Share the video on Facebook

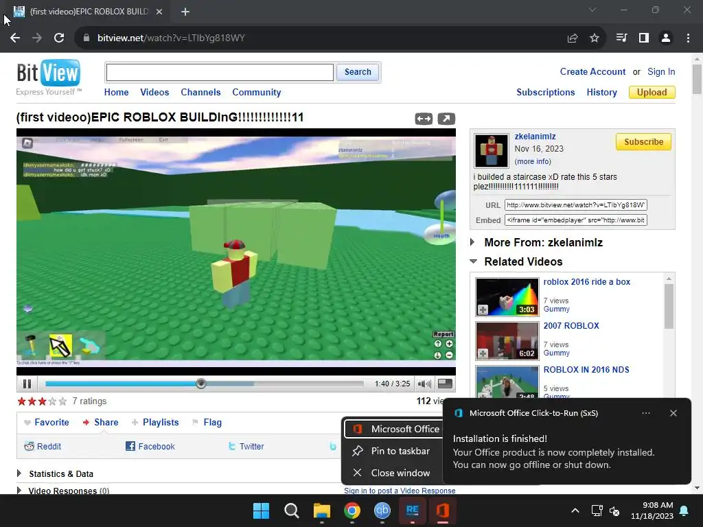(150, 446)
